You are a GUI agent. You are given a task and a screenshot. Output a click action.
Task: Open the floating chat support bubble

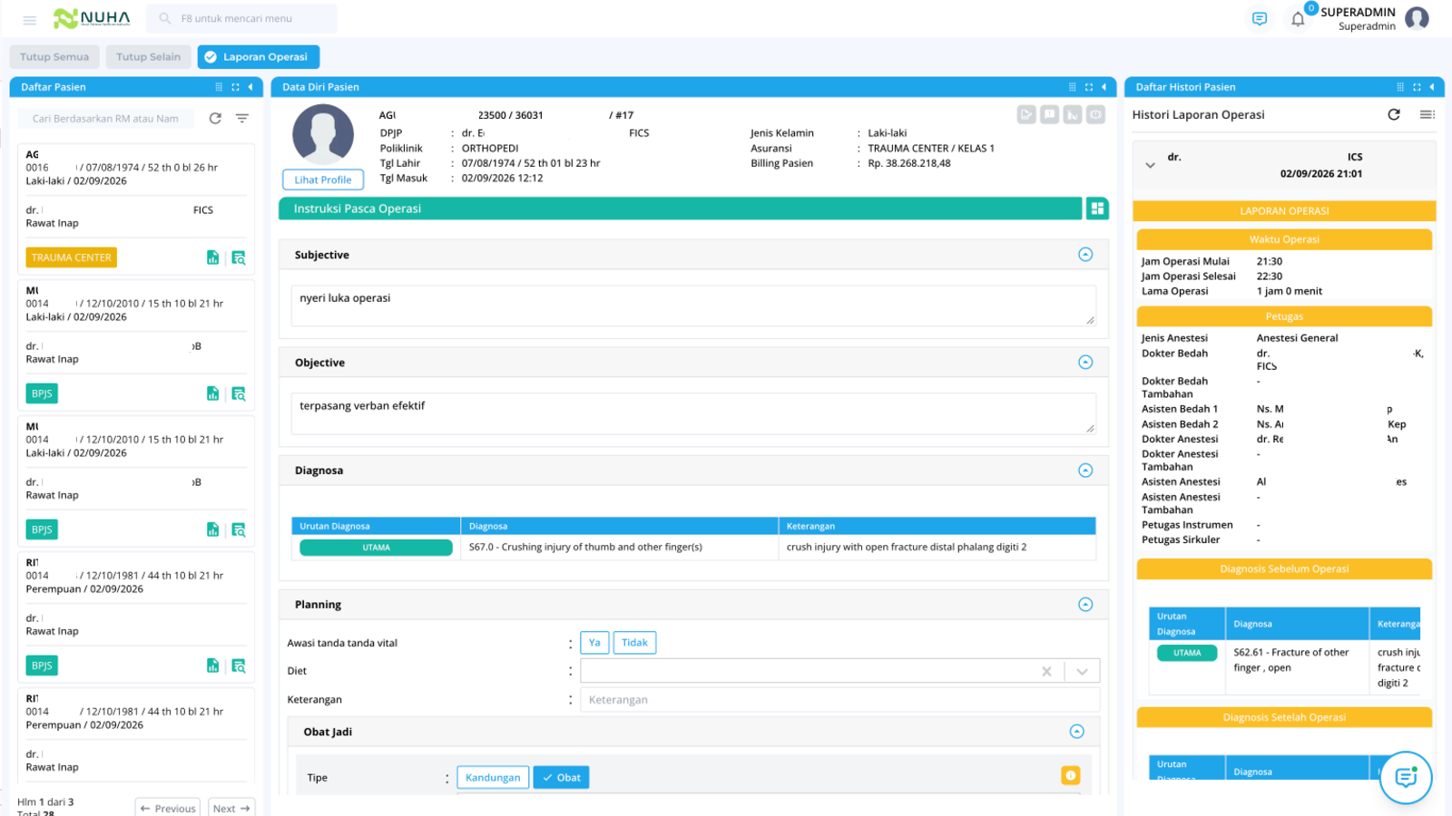[x=1406, y=777]
